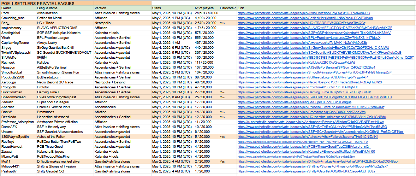
Task: Select league name PoETwoLootWasFine
Action: pos(65,156)
